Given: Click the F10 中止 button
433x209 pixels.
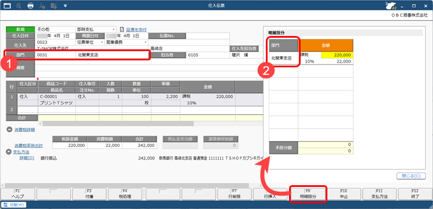Looking at the screenshot, I should click(344, 194).
